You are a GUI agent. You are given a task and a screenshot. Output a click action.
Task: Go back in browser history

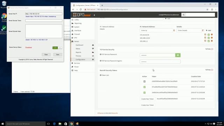click(x=73, y=9)
